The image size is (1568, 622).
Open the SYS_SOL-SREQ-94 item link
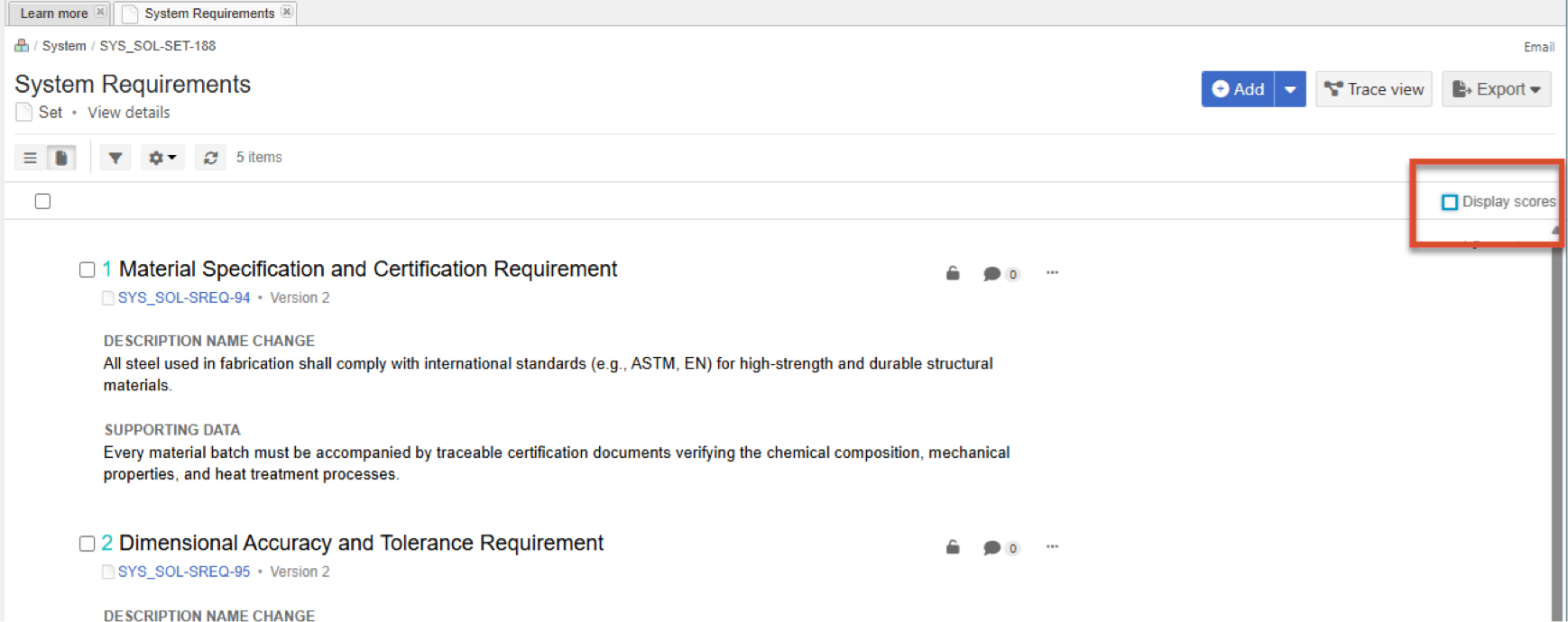tap(184, 297)
